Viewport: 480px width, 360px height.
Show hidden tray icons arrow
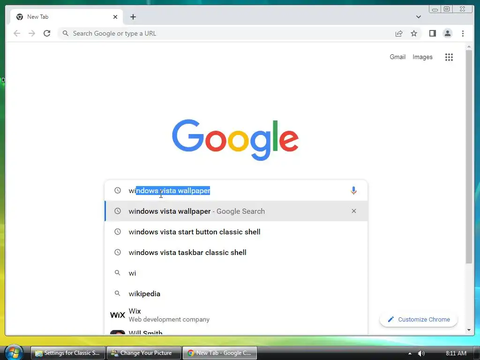click(x=410, y=353)
